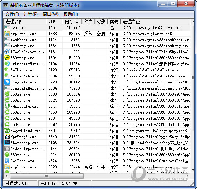Open the 窗口(W) menu
The height and width of the screenshot is (189, 197).
coord(51,14)
